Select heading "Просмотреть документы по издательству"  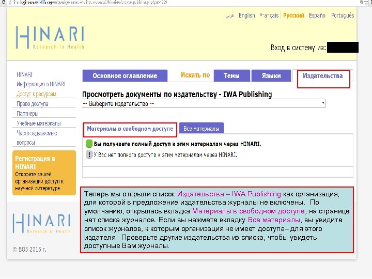[x=149, y=95]
